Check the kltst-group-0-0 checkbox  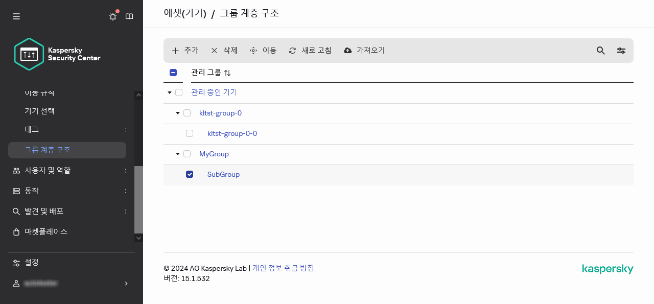click(190, 133)
